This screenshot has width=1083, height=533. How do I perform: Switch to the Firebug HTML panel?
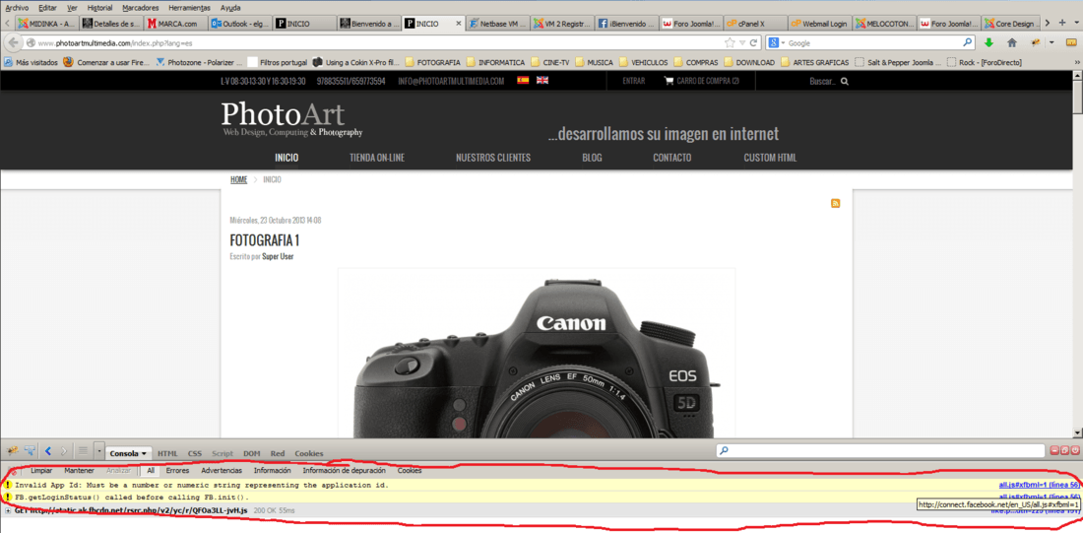point(167,453)
